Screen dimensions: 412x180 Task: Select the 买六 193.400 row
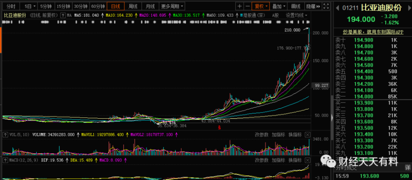[x=372, y=134]
